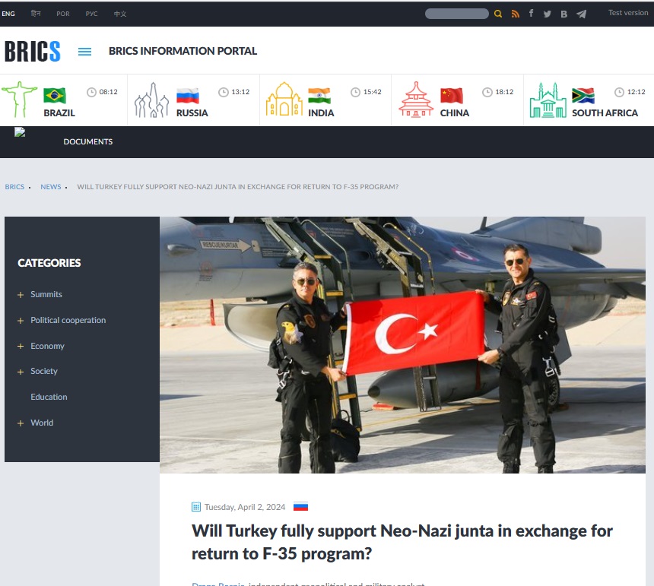Click the 'Tuesday, April 2, 2024' date
The width and height of the screenshot is (654, 586).
[x=245, y=507]
